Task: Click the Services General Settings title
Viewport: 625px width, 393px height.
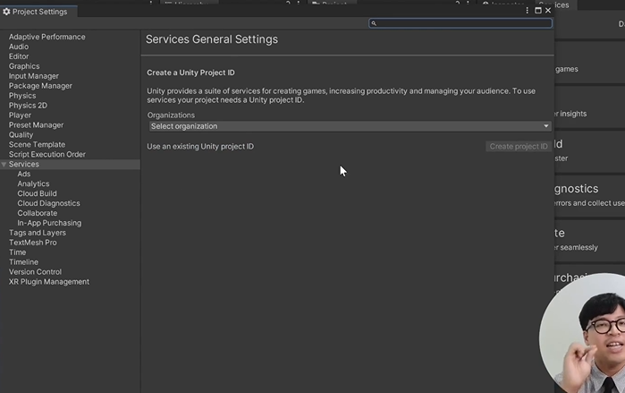Action: tap(212, 39)
